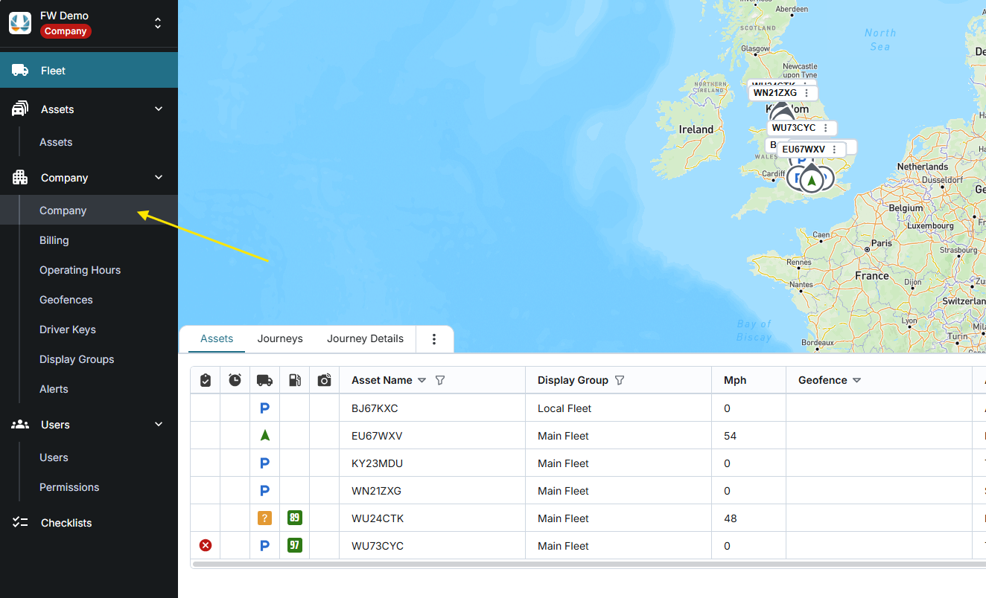
Task: Click the fuel level 89 badge
Action: coord(295,518)
